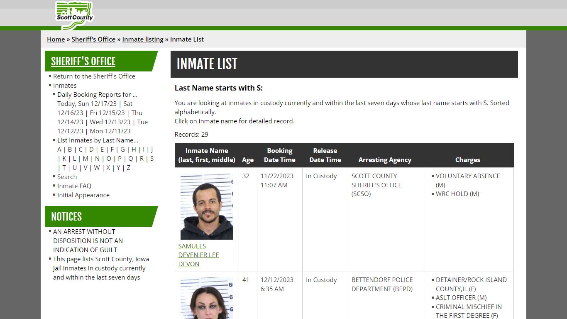567x319 pixels.
Task: List inmates by last name Z
Action: [x=128, y=167]
